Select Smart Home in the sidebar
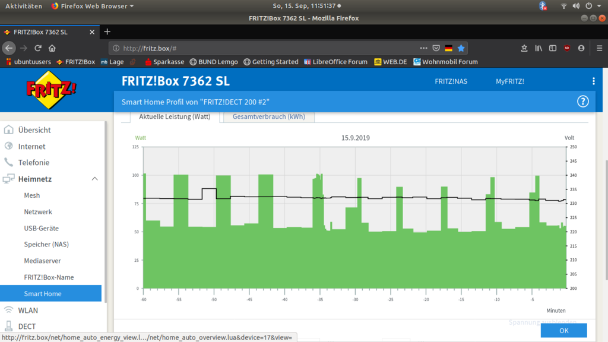 click(x=51, y=293)
